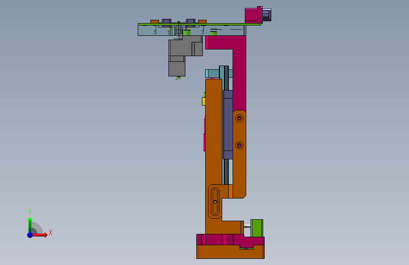Select the orange base plate at the bottom
This screenshot has width=409, height=265.
coord(230,252)
